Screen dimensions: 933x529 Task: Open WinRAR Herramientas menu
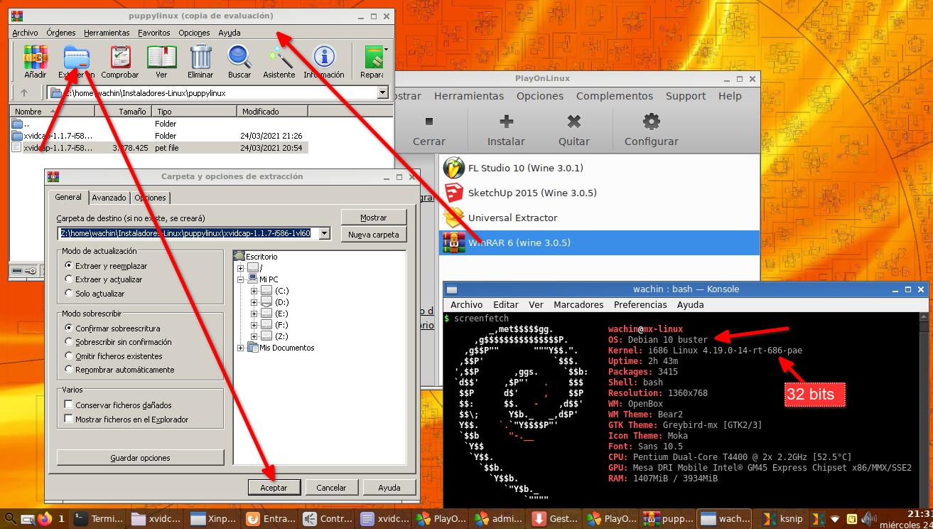point(107,33)
